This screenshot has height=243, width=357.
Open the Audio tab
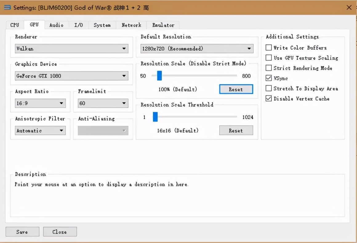(x=56, y=25)
